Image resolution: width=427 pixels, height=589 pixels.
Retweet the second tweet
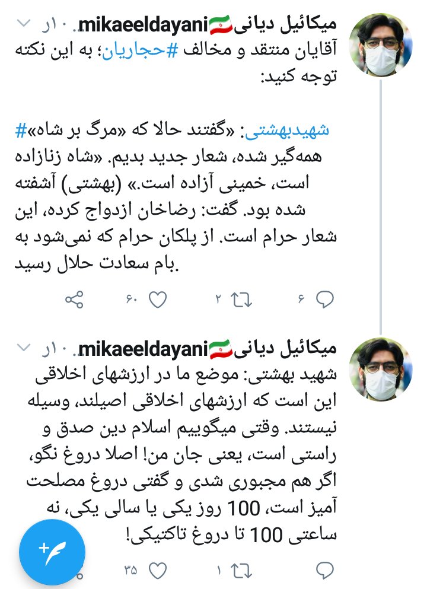pos(241,571)
